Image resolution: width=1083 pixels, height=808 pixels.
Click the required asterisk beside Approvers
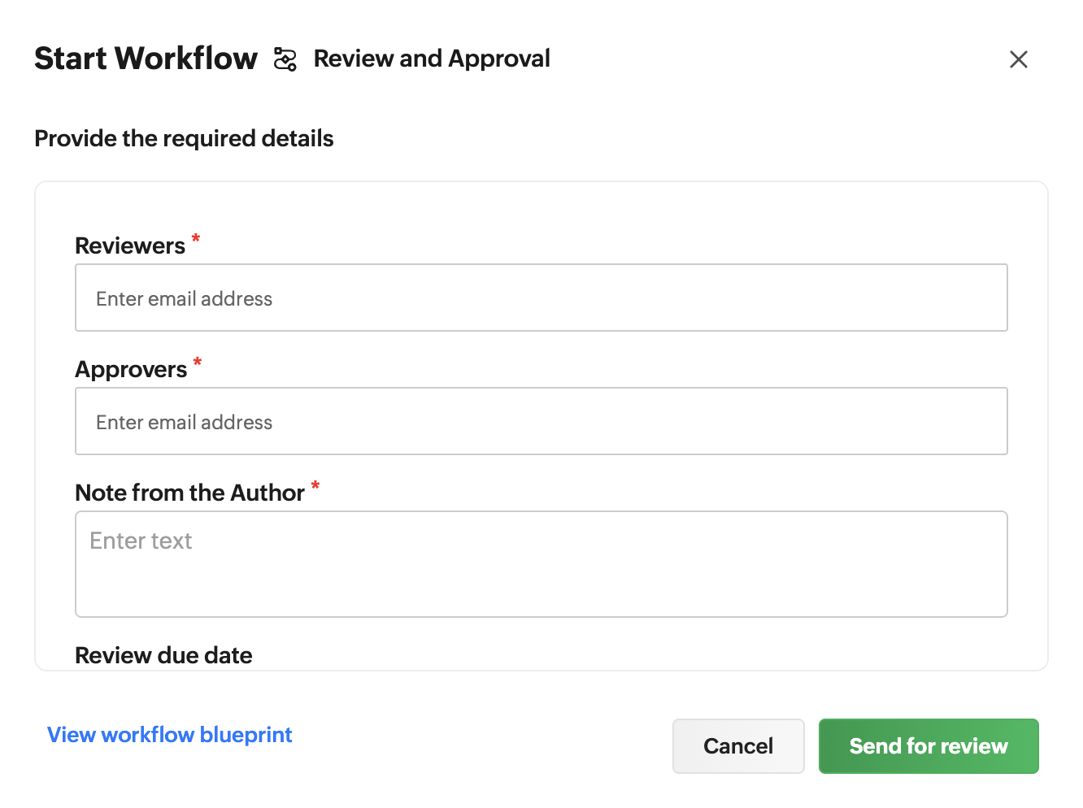coord(197,362)
